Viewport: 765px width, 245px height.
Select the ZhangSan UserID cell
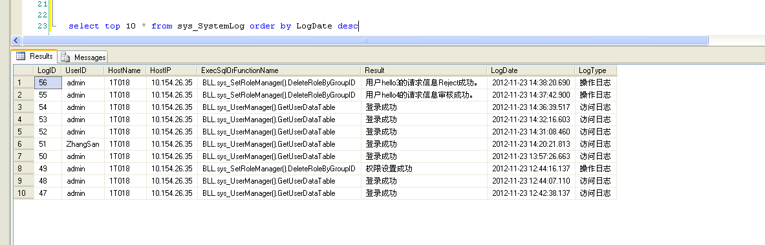click(x=83, y=144)
